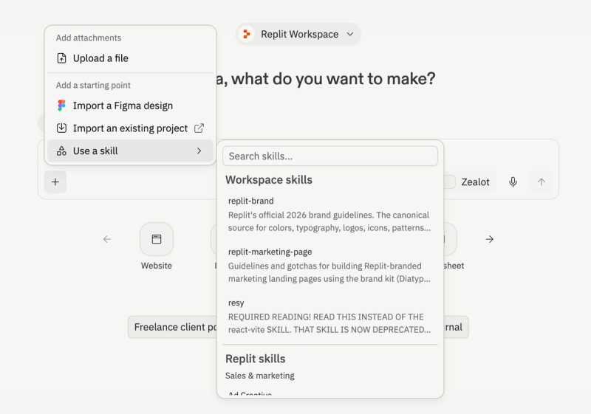Click the right carousel arrow

pyautogui.click(x=490, y=239)
